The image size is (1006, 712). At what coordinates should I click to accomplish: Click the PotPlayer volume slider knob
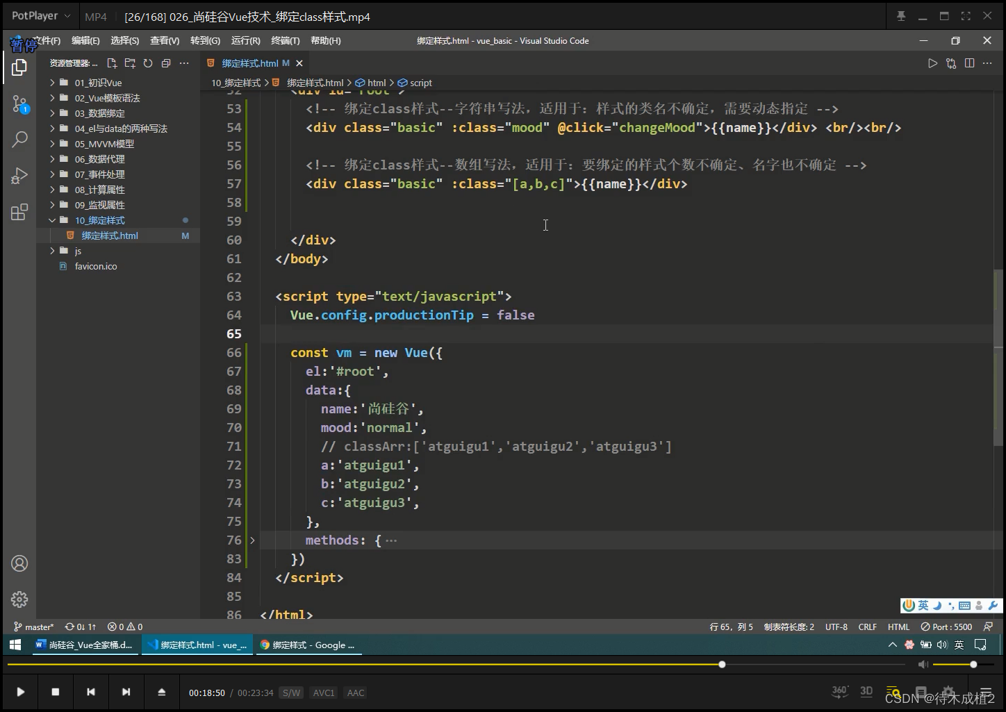[973, 665]
